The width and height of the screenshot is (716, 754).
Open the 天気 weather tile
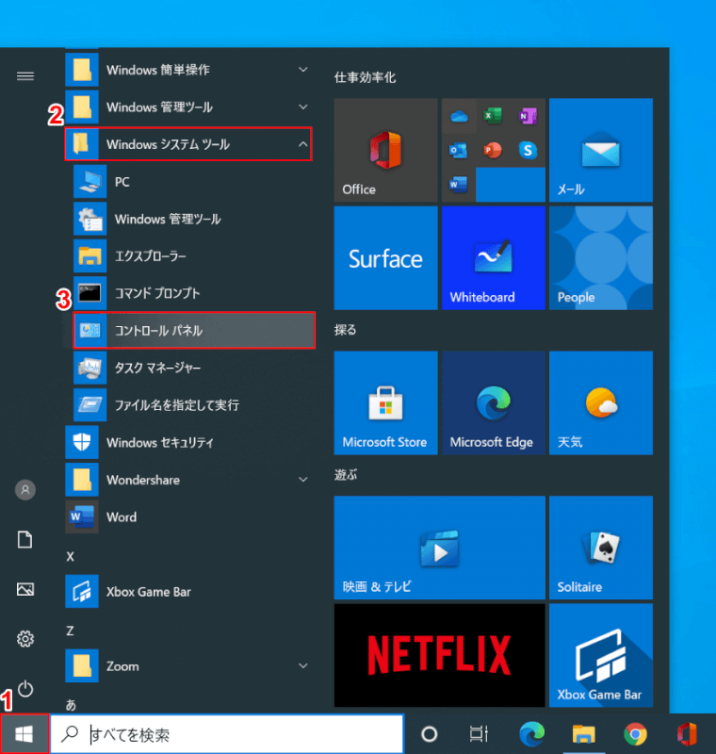(x=601, y=403)
